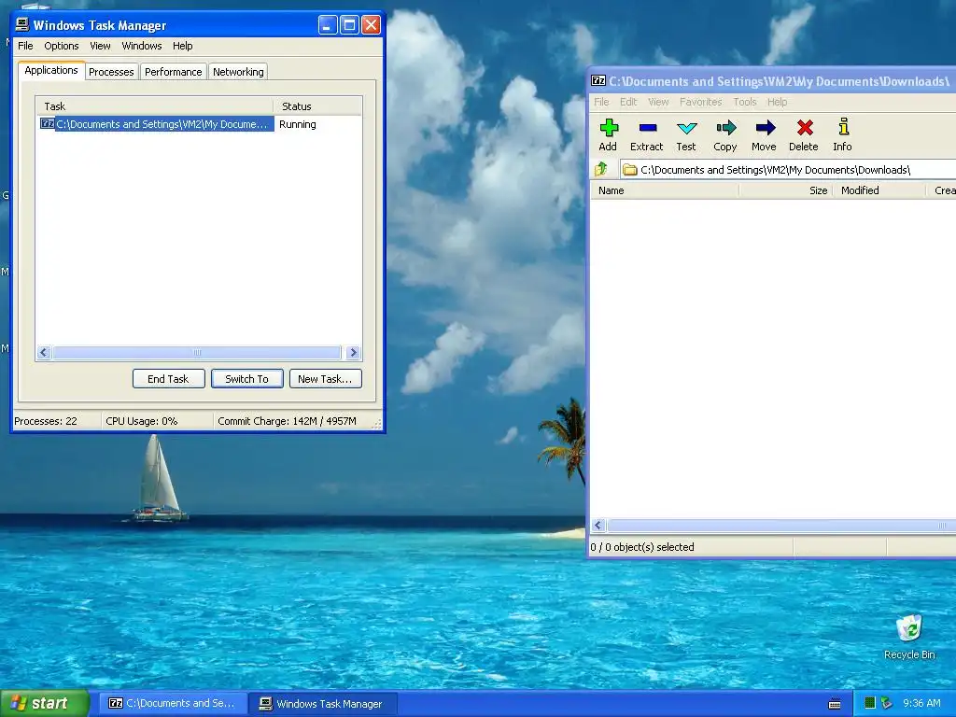Click the 7-Zip window title bar icon
Image resolution: width=956 pixels, height=717 pixels.
point(598,80)
